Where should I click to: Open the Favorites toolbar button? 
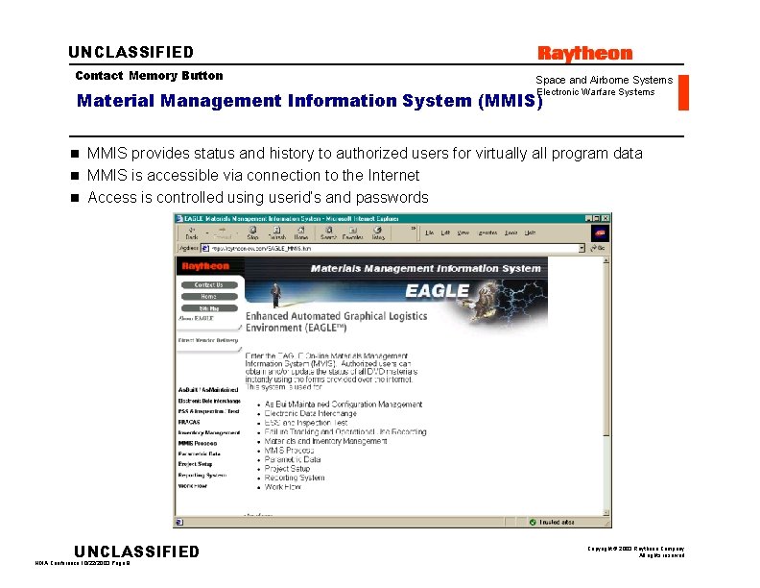click(x=352, y=233)
